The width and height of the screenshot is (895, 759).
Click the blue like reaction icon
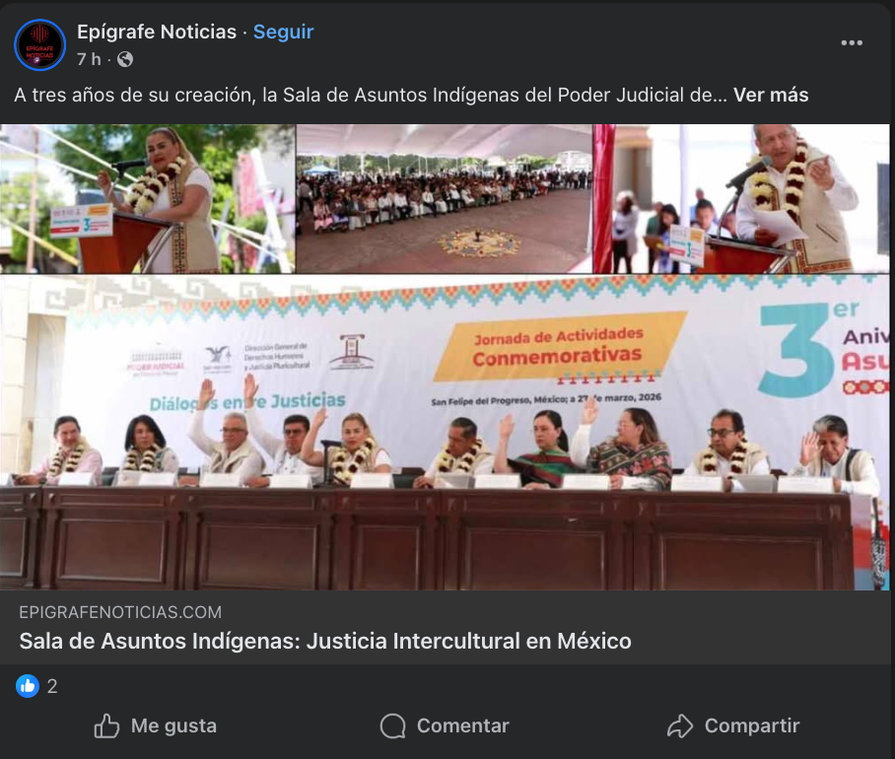[x=28, y=686]
